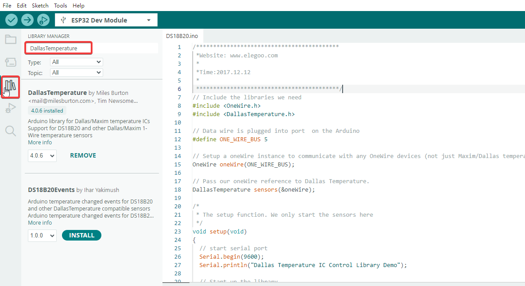Start debugging with the Debug button

pyautogui.click(x=43, y=20)
